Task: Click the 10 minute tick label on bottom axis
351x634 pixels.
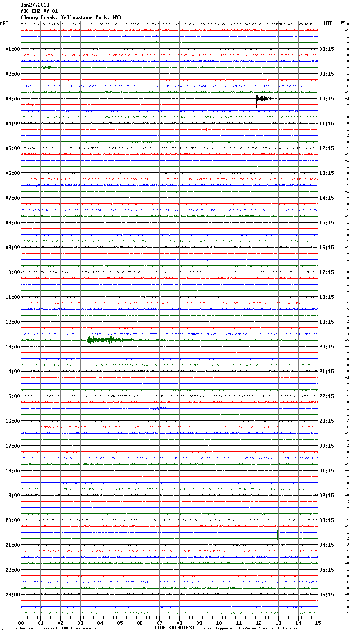Action: pos(219,623)
